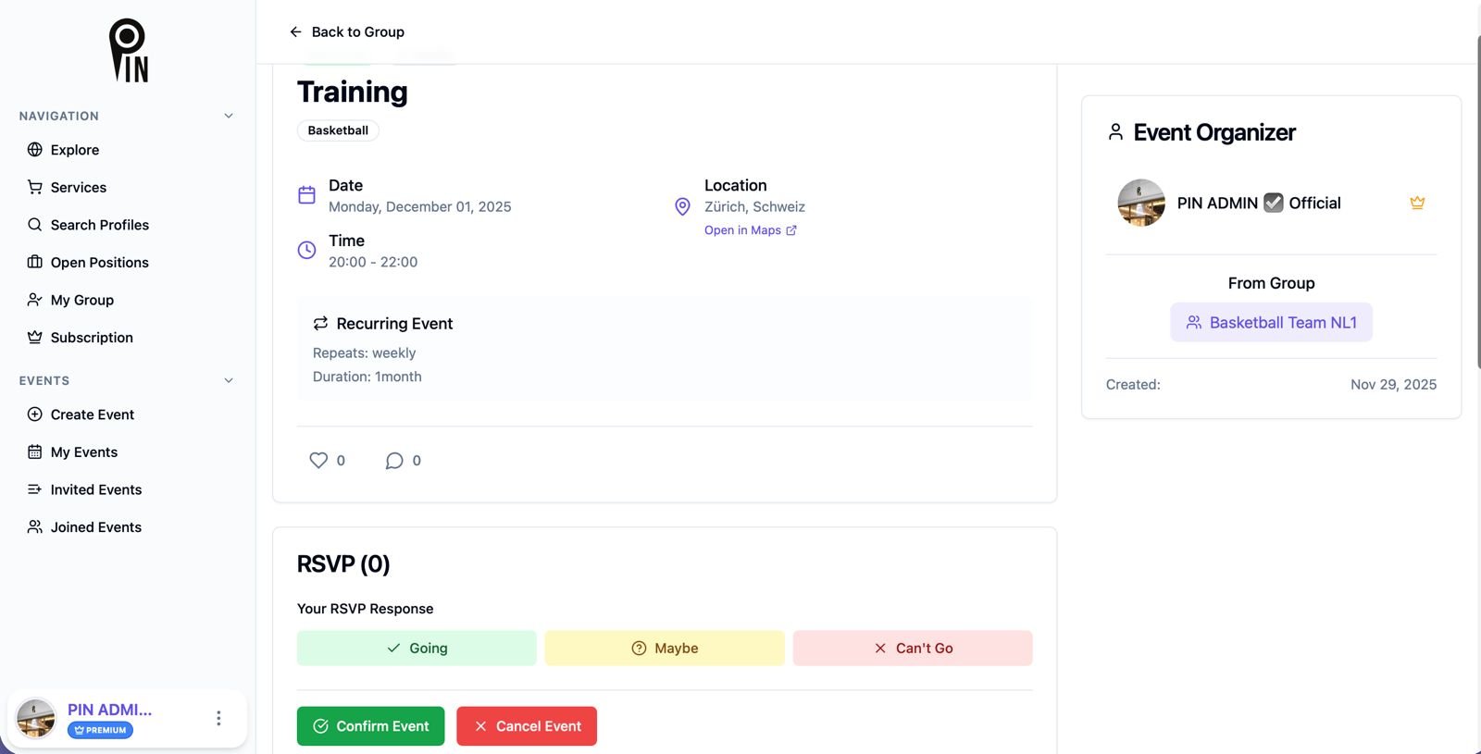Open Explore in the sidebar
The height and width of the screenshot is (754, 1481).
click(75, 150)
